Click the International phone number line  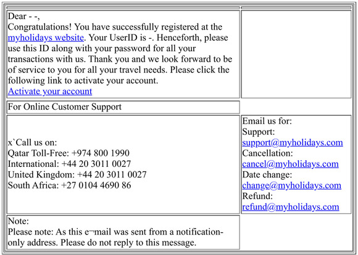pyautogui.click(x=69, y=164)
